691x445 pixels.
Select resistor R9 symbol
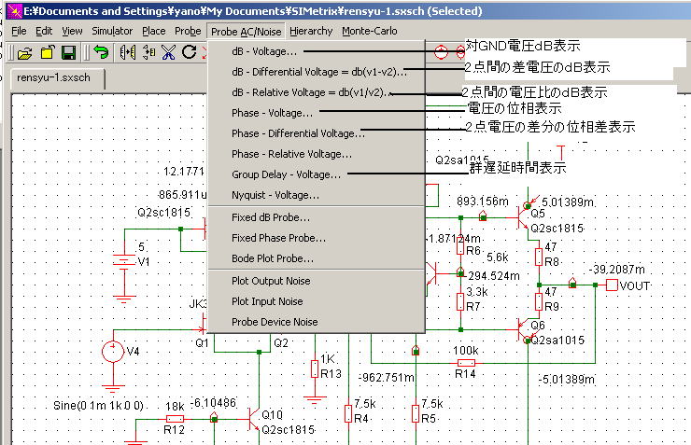tap(539, 302)
